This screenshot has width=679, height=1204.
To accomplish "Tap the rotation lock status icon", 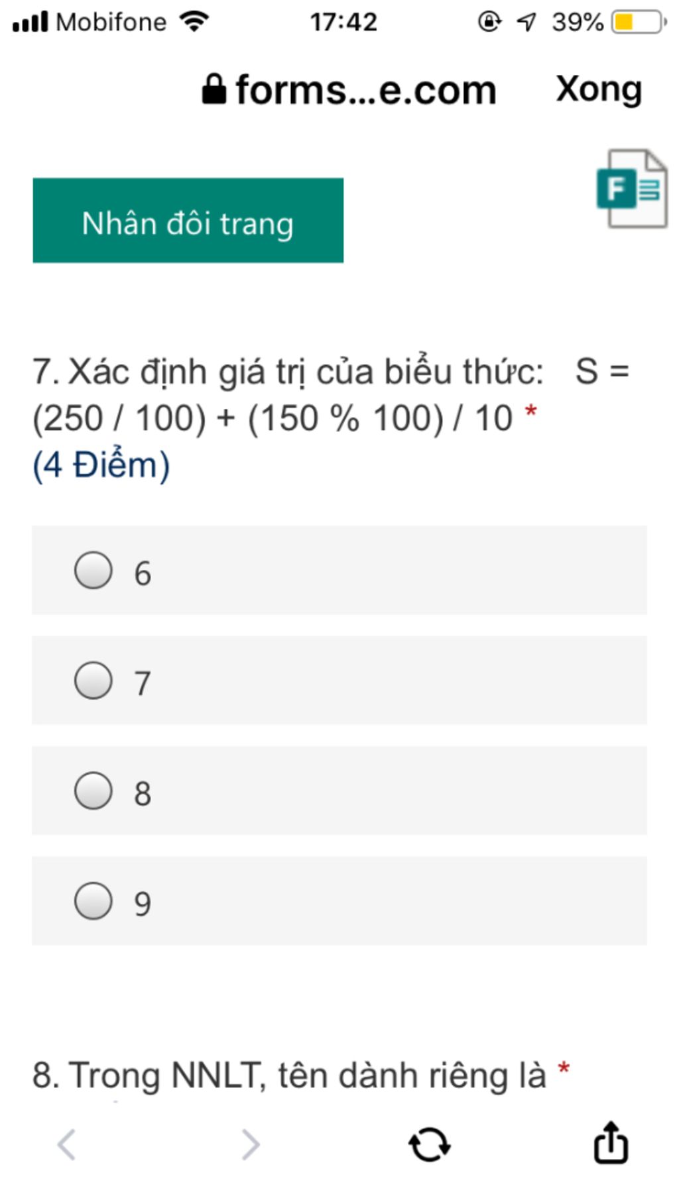I will [489, 22].
